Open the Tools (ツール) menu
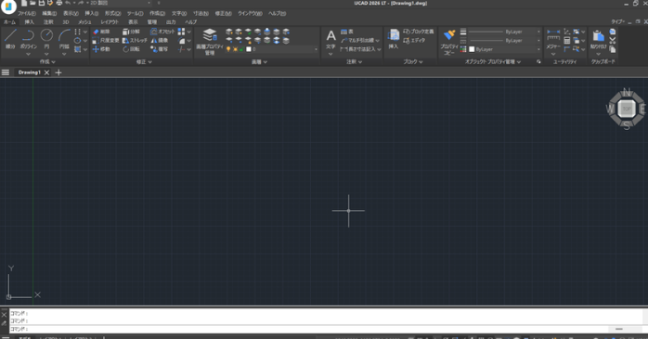 pos(136,13)
